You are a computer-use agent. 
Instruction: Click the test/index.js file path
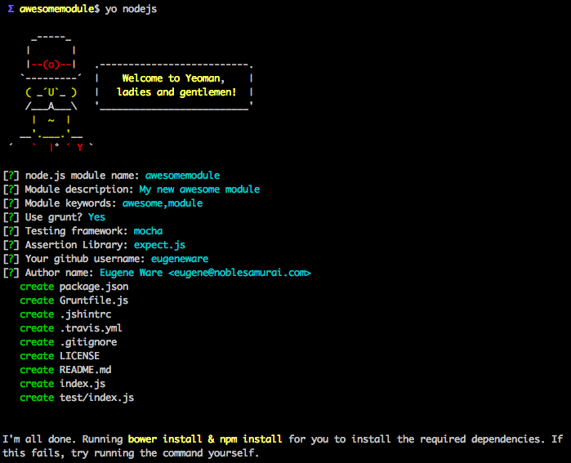96,398
